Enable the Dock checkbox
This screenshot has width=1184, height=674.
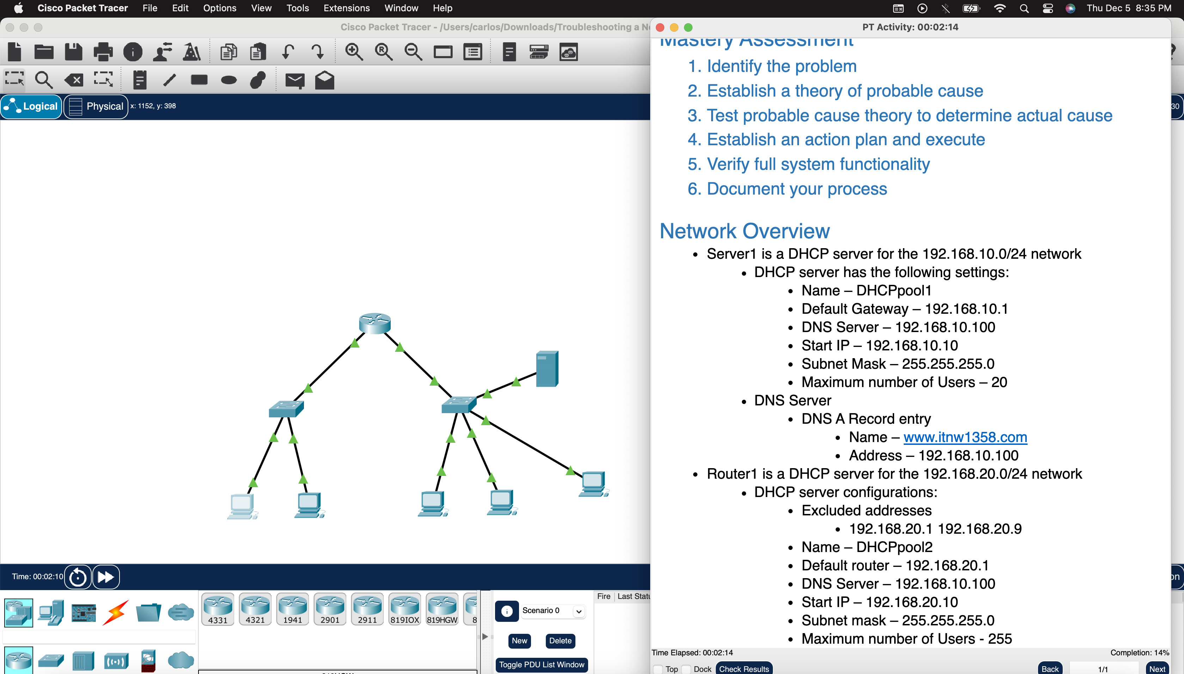click(x=686, y=669)
